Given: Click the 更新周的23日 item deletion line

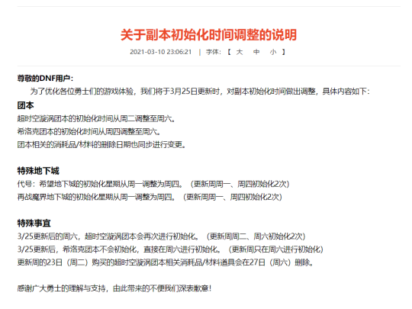Looking at the screenshot, I should coord(166,262).
